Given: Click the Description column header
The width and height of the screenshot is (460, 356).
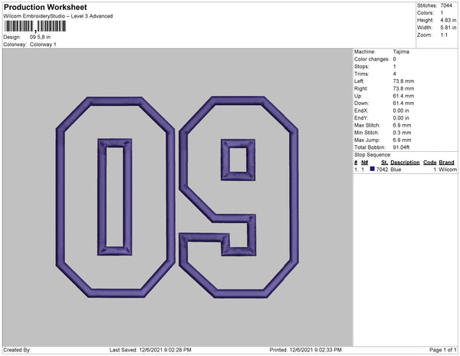Looking at the screenshot, I should point(405,163).
